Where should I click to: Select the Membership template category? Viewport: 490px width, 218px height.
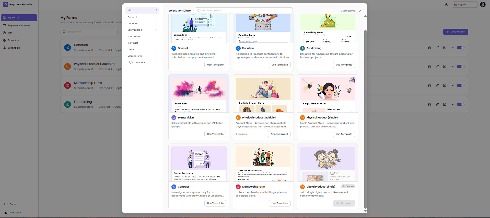(142, 56)
